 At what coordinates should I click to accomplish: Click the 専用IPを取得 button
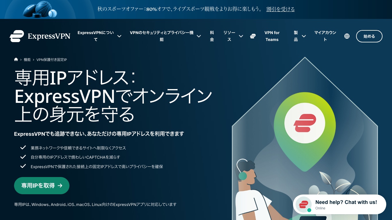[x=42, y=186]
